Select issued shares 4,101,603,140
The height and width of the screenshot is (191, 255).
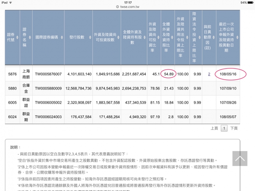pyautogui.click(x=79, y=74)
